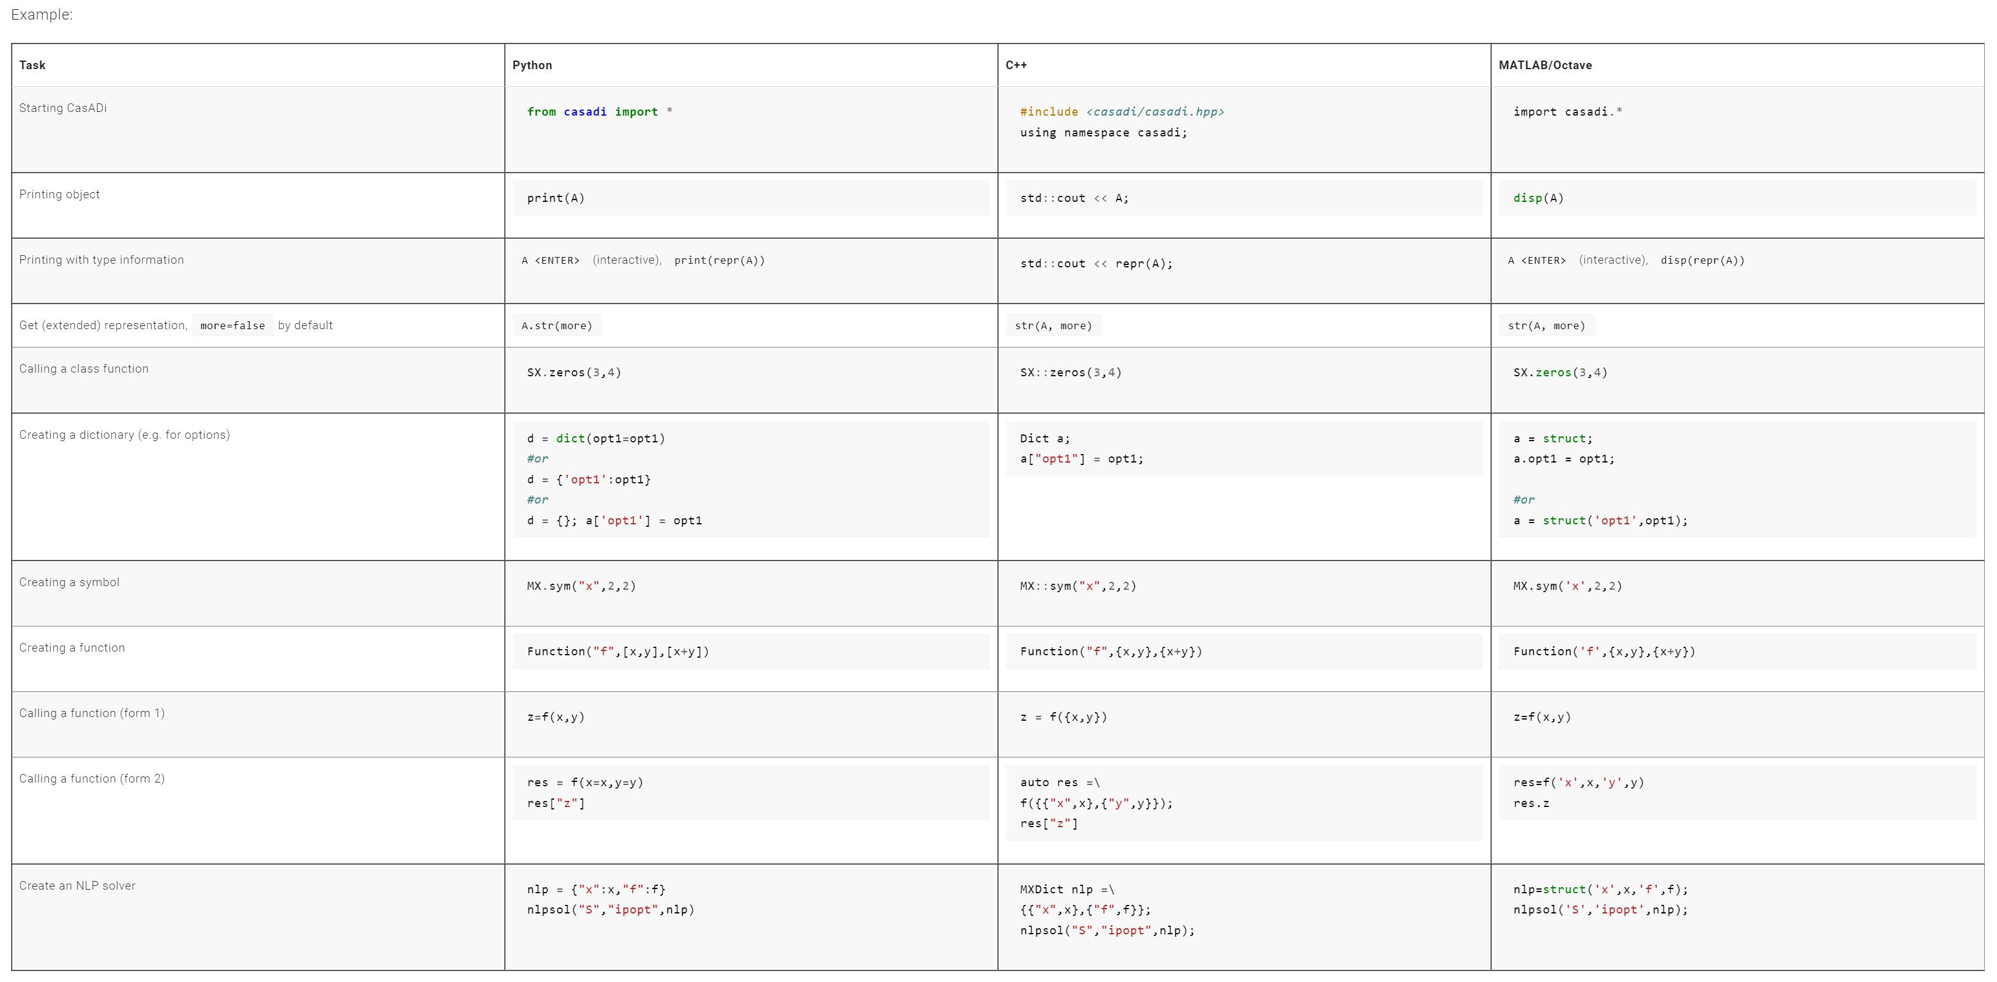Click 'print(A)' Python code block
The height and width of the screenshot is (982, 1997).
(x=555, y=198)
